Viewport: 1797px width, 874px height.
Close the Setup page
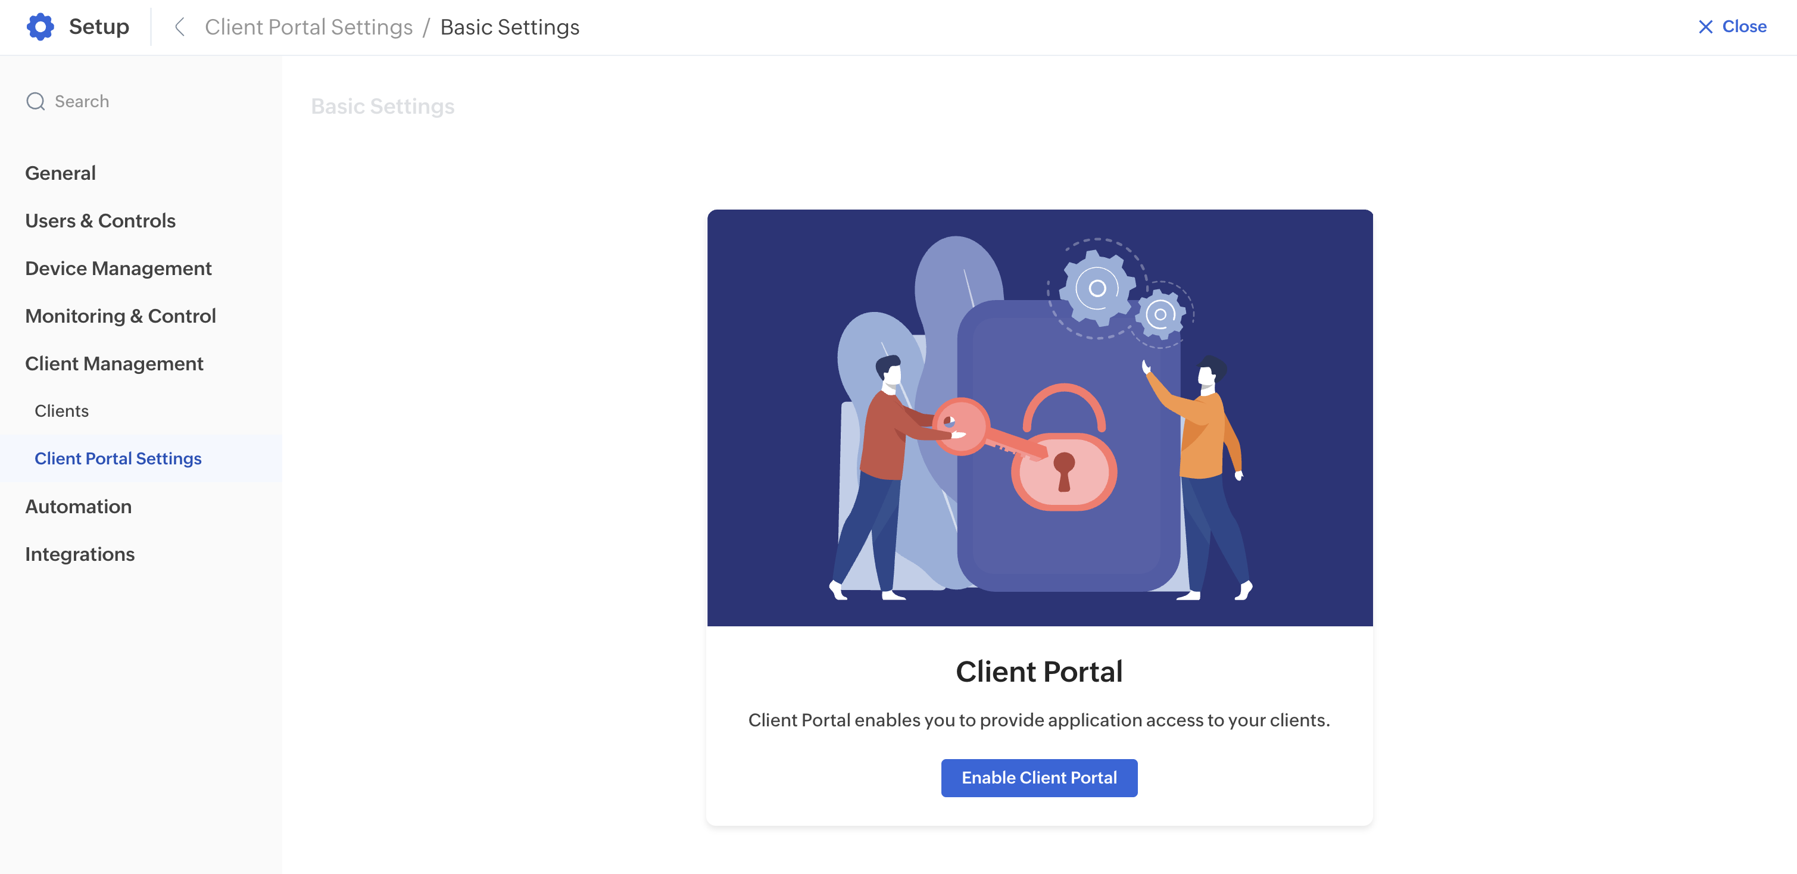(x=1732, y=27)
